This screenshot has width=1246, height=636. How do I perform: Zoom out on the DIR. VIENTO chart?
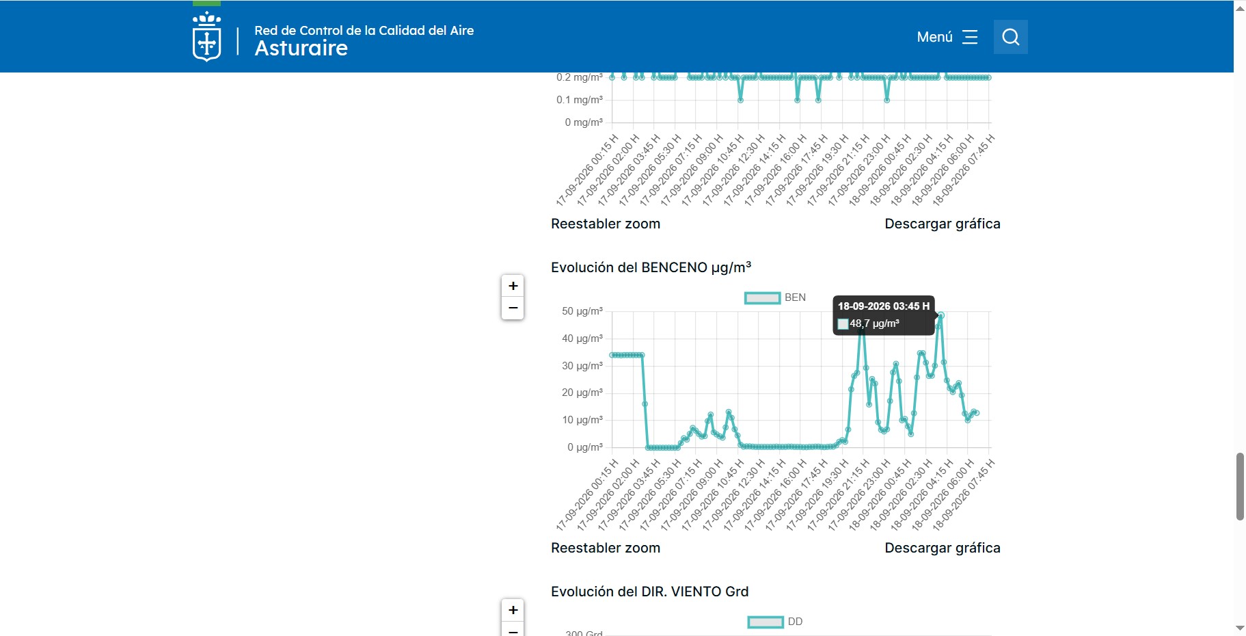pos(513,630)
